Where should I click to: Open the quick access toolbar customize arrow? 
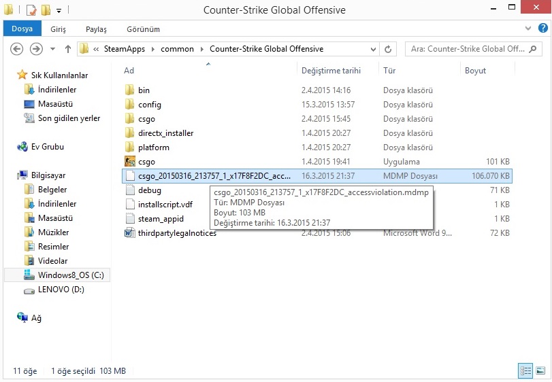pos(59,11)
